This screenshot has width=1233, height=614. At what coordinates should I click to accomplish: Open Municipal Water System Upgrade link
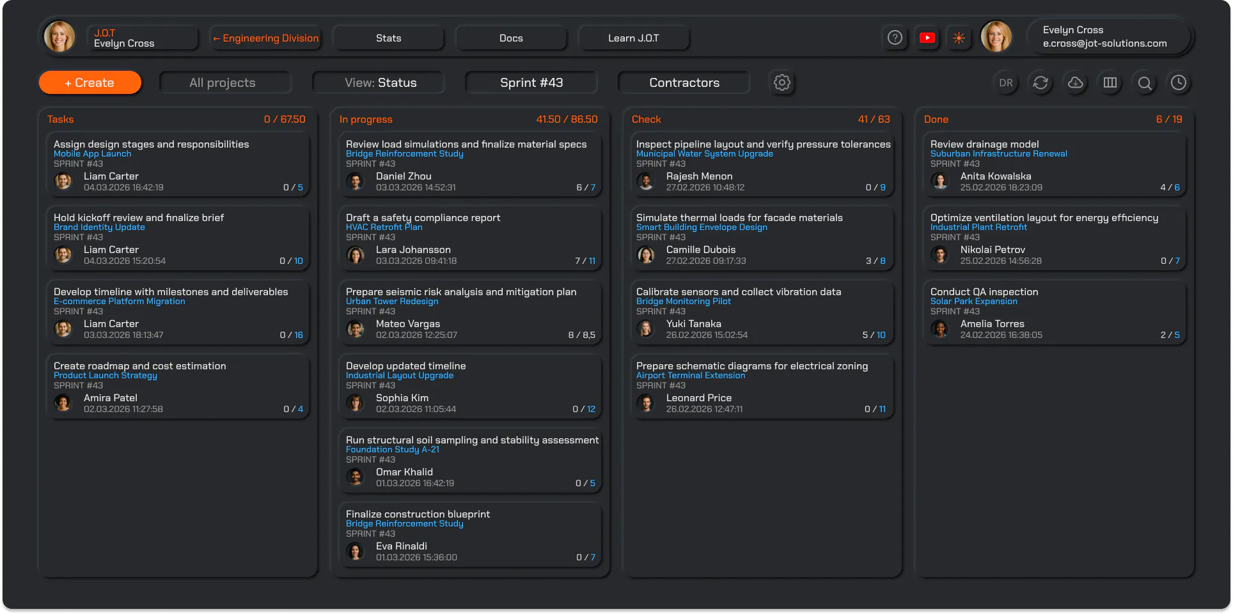tap(704, 154)
